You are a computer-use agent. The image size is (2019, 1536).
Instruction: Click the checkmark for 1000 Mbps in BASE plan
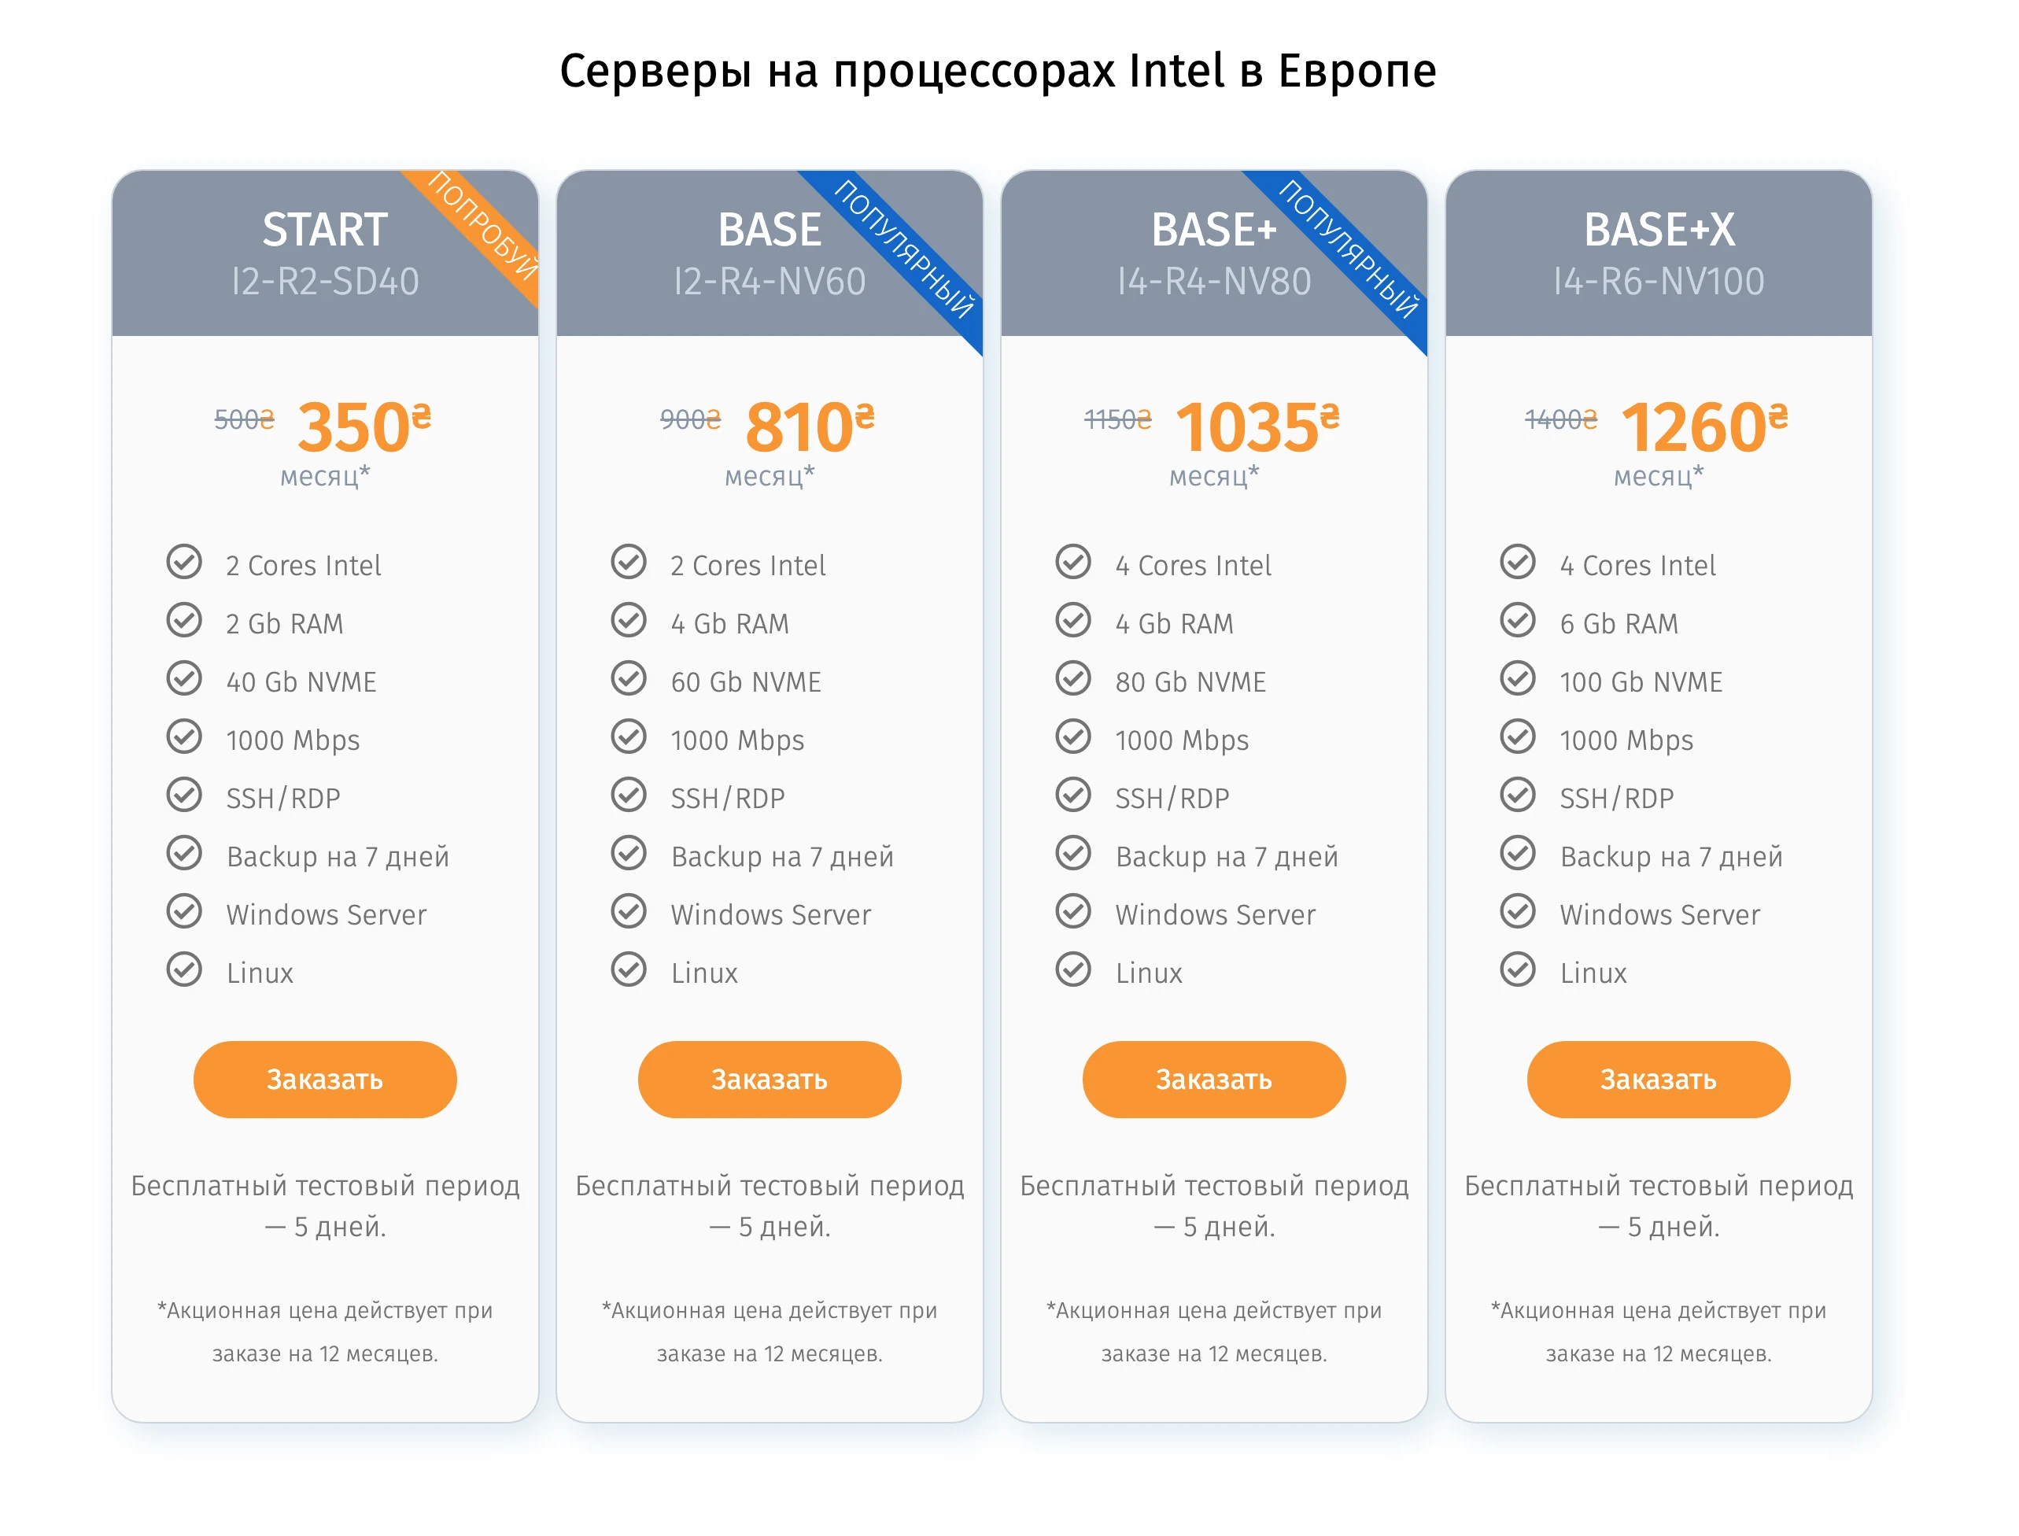click(x=629, y=739)
